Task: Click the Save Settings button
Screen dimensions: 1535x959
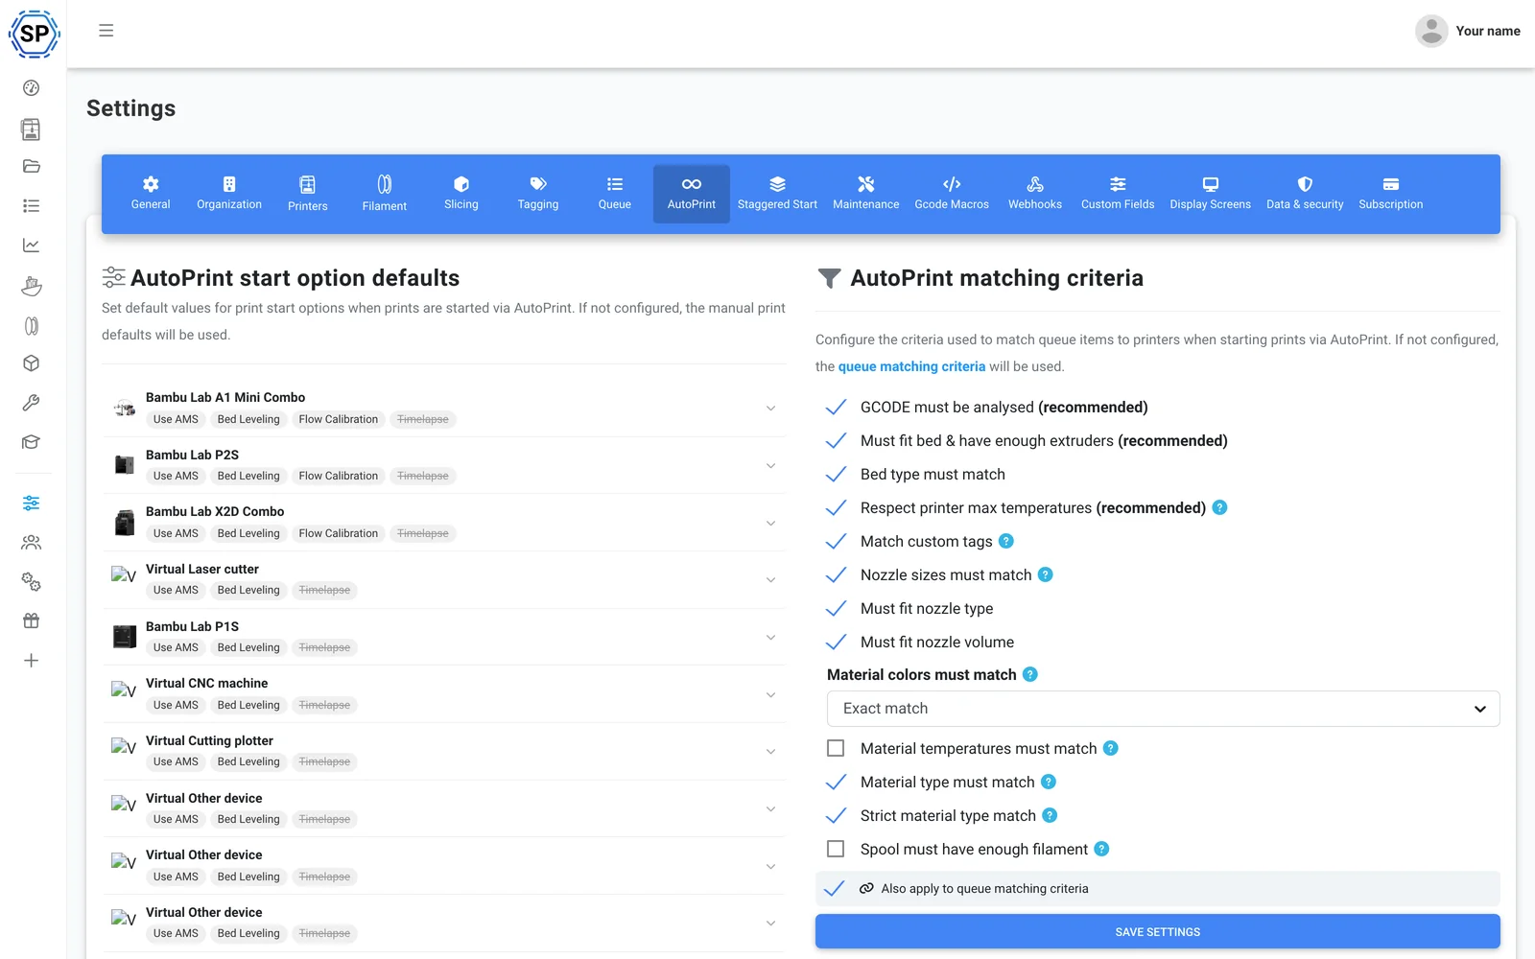Action: [x=1158, y=931]
